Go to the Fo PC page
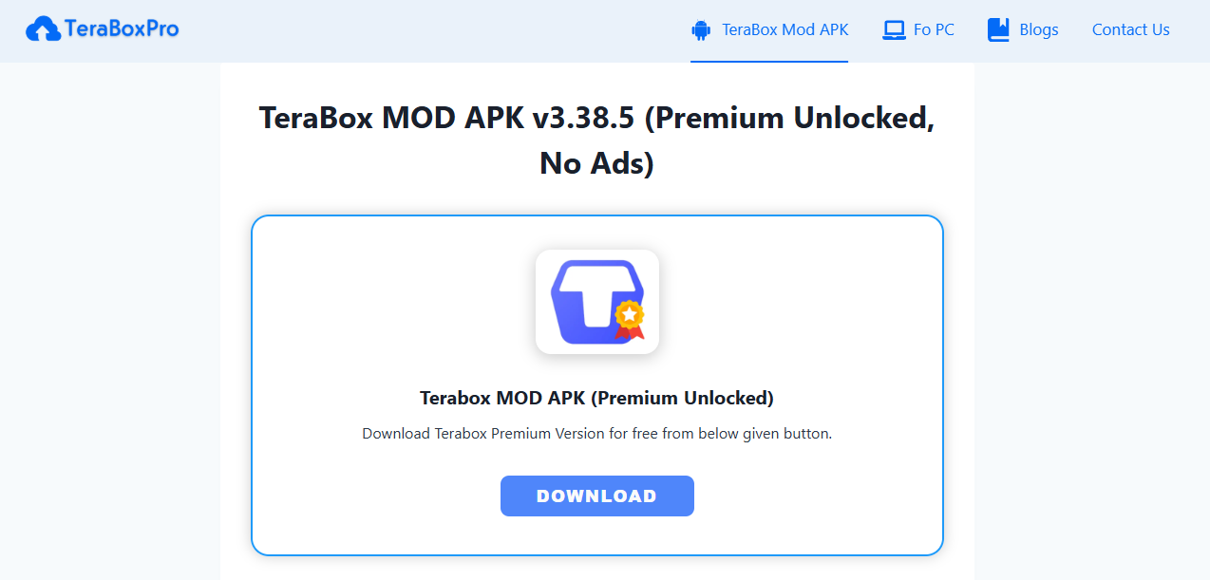 [x=934, y=30]
